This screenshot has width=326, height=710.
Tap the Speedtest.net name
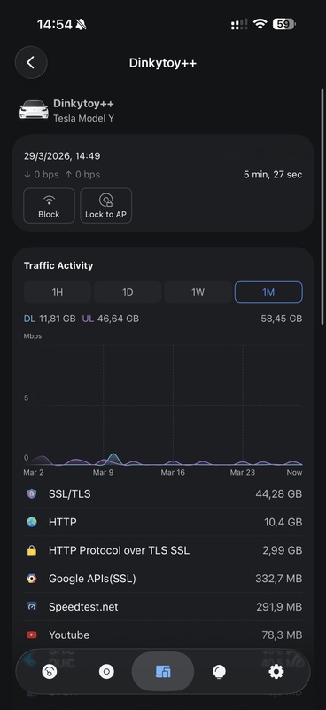pos(83,607)
